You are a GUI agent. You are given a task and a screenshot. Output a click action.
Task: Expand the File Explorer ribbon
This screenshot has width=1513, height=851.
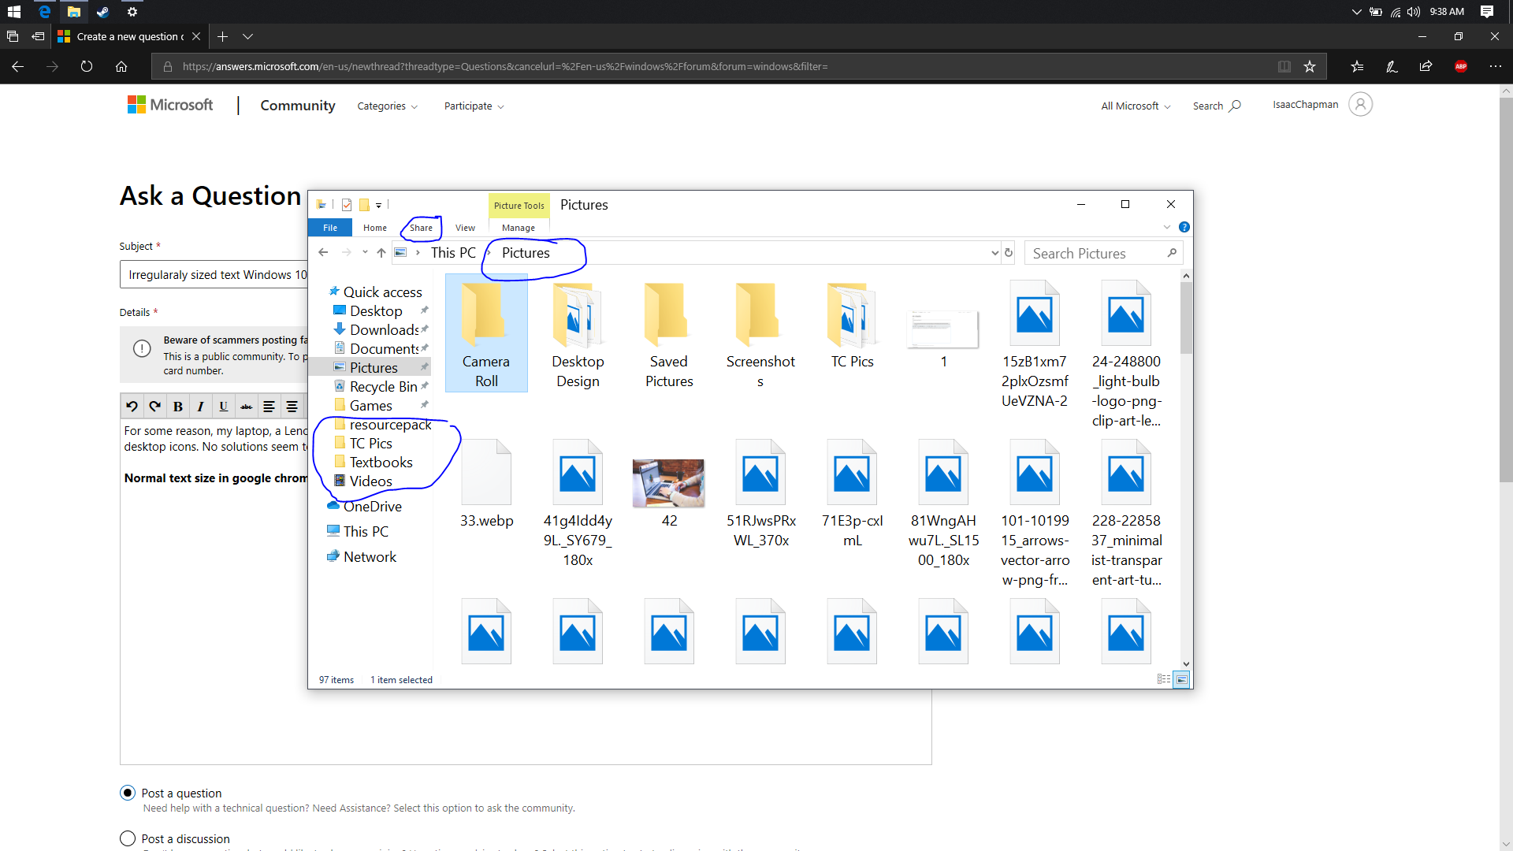1167,227
